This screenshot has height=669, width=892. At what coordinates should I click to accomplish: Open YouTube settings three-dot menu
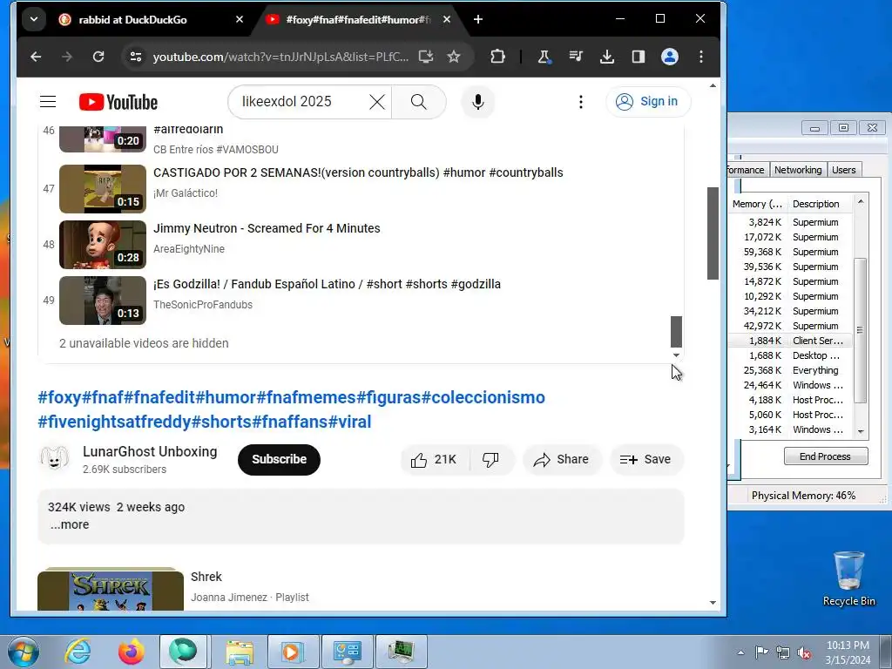point(580,102)
